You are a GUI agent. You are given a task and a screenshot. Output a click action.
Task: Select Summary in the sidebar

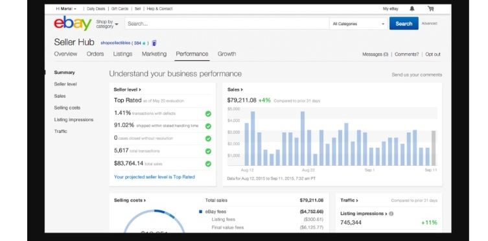(x=64, y=73)
